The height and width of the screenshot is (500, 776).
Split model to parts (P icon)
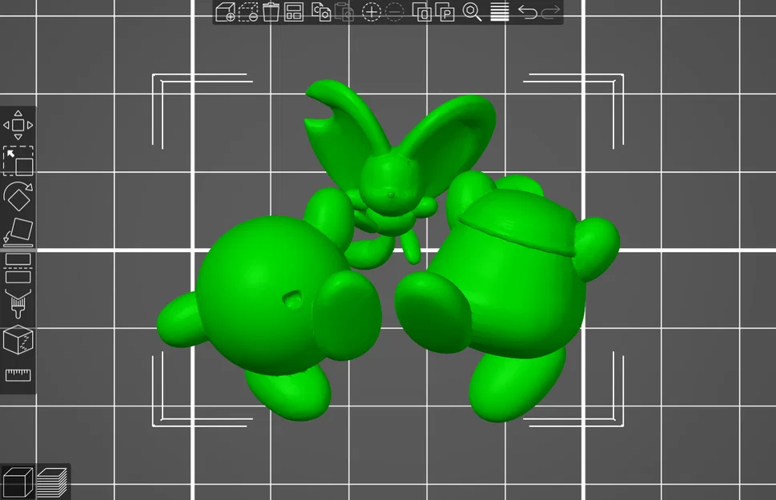pos(445,12)
